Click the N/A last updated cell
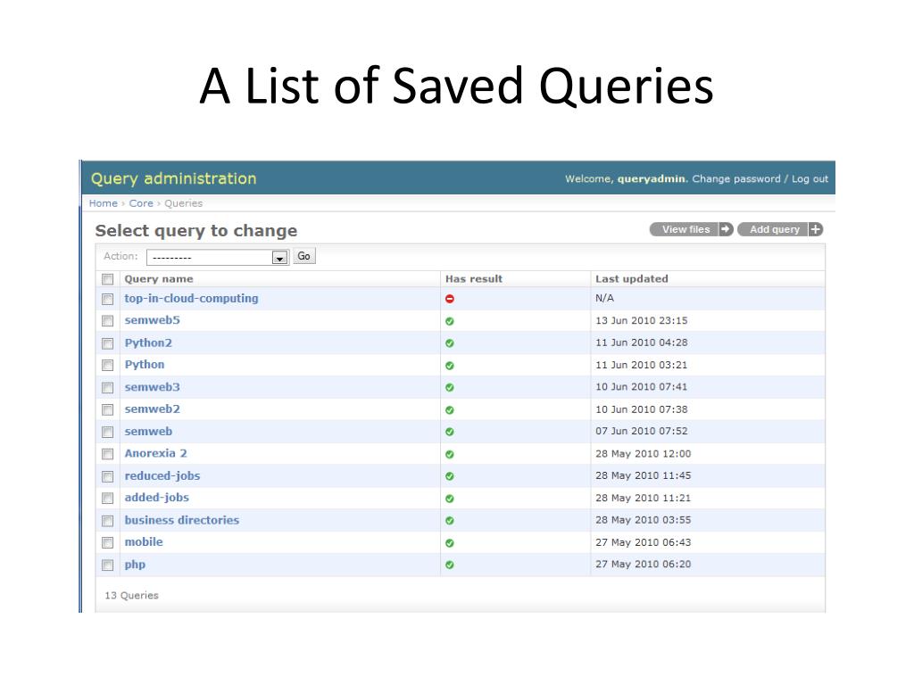This screenshot has height=685, width=914. pyautogui.click(x=604, y=298)
